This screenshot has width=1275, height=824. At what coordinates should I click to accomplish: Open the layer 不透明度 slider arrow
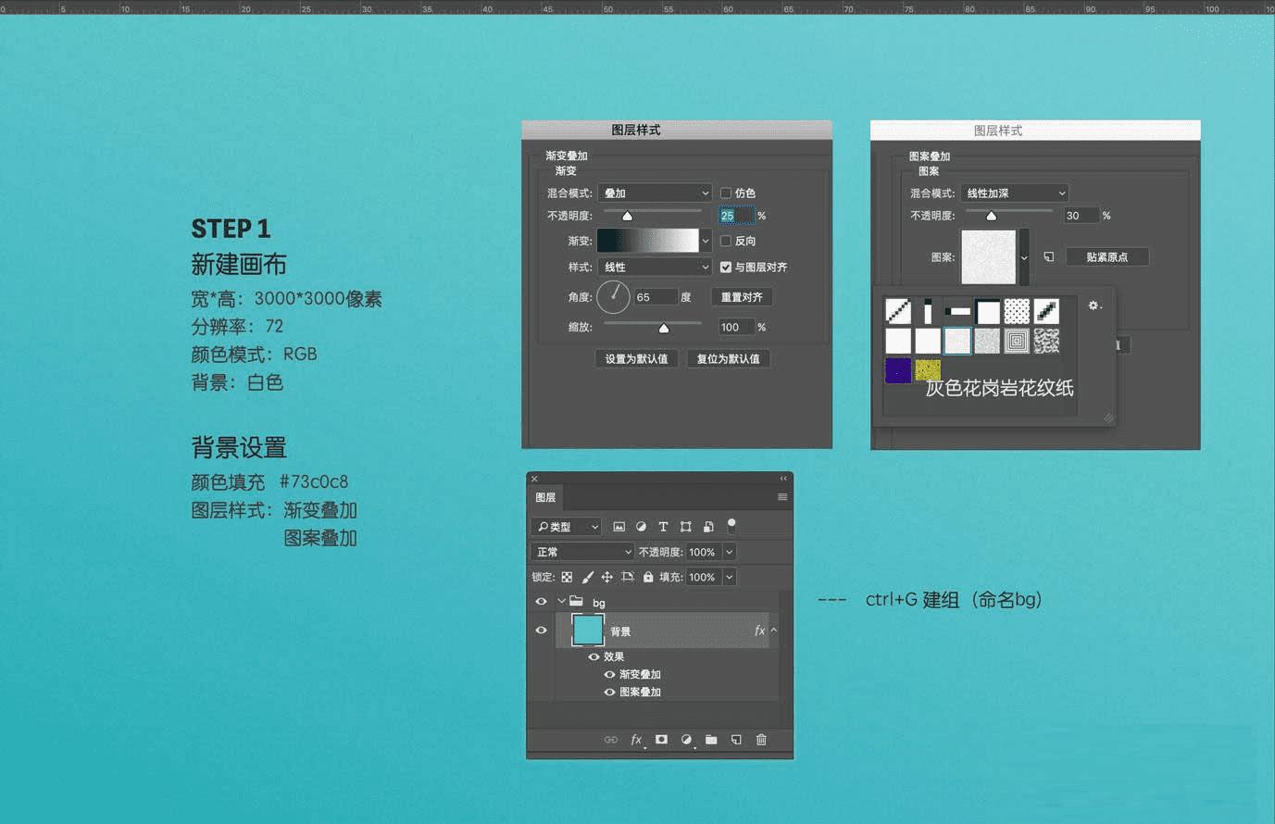730,552
